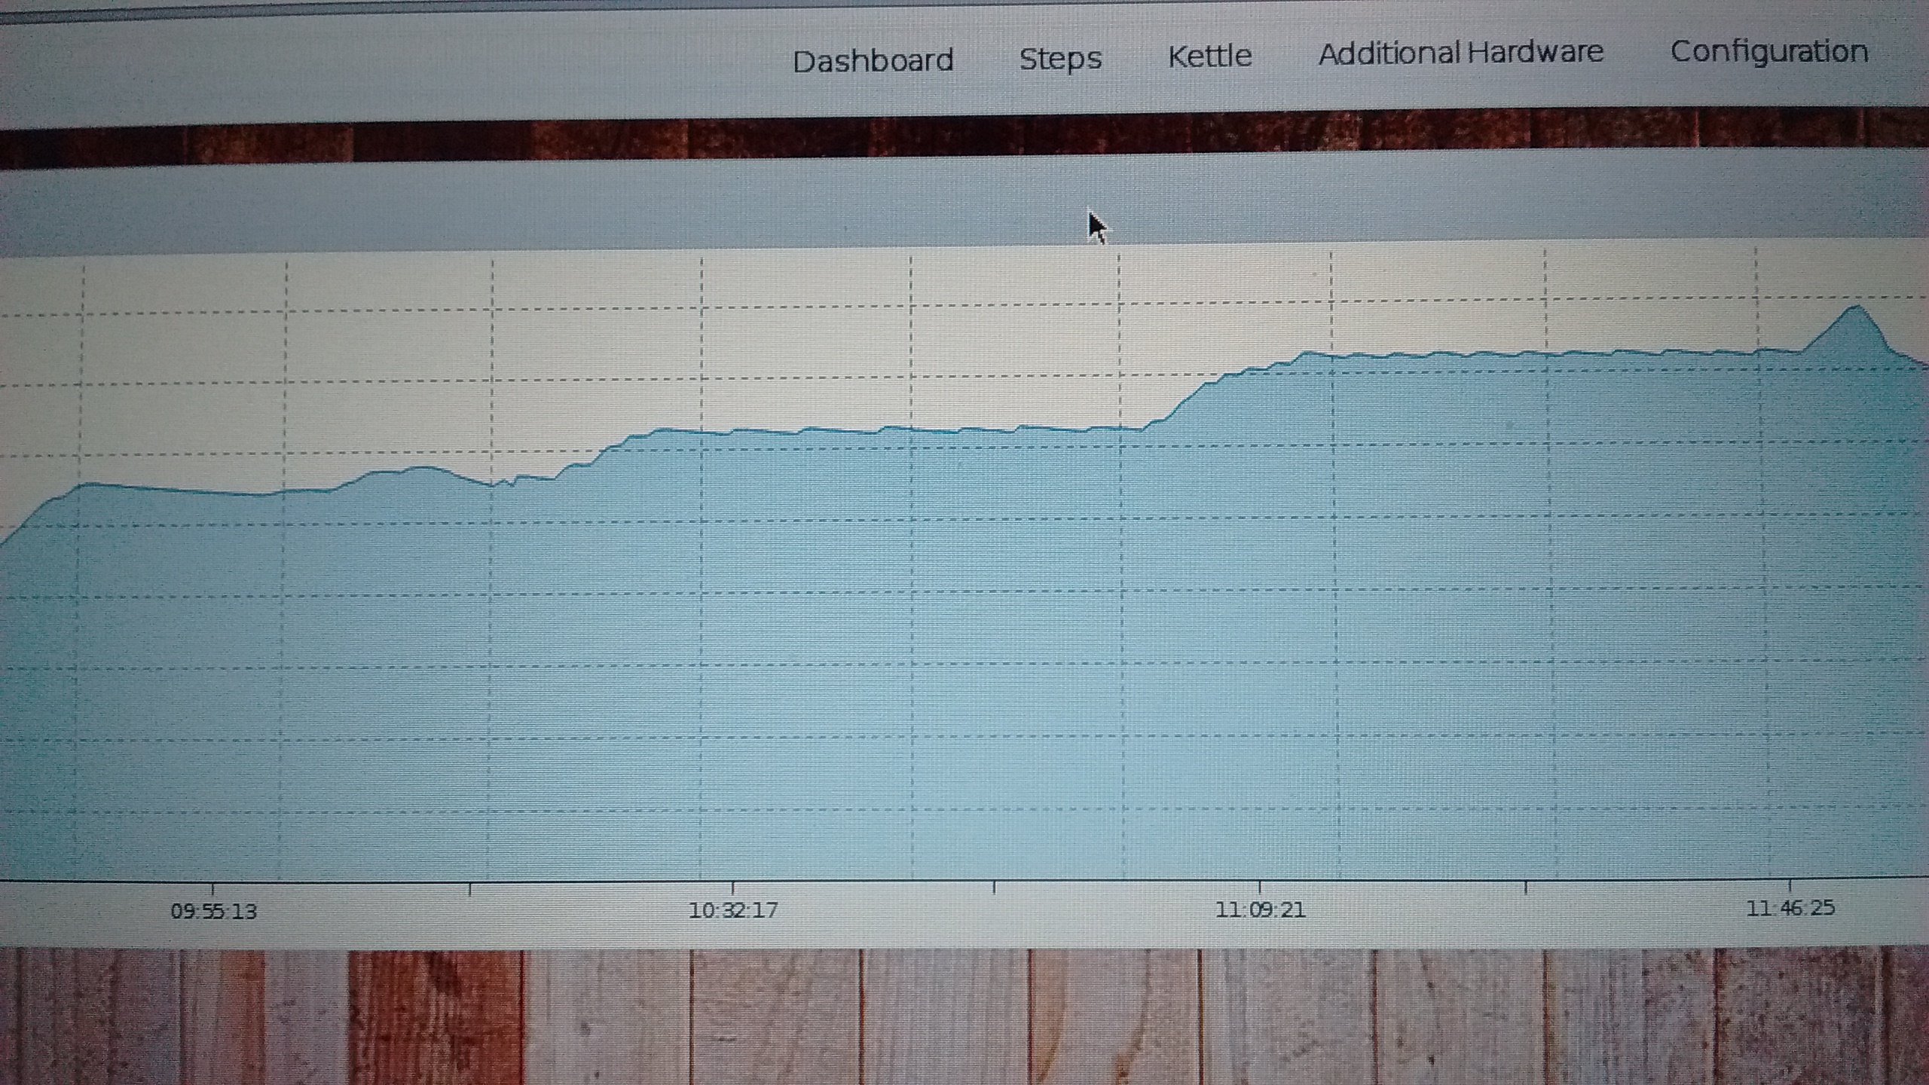Click unlabeled tick between 09:55:13 and 10:32:17

(469, 889)
